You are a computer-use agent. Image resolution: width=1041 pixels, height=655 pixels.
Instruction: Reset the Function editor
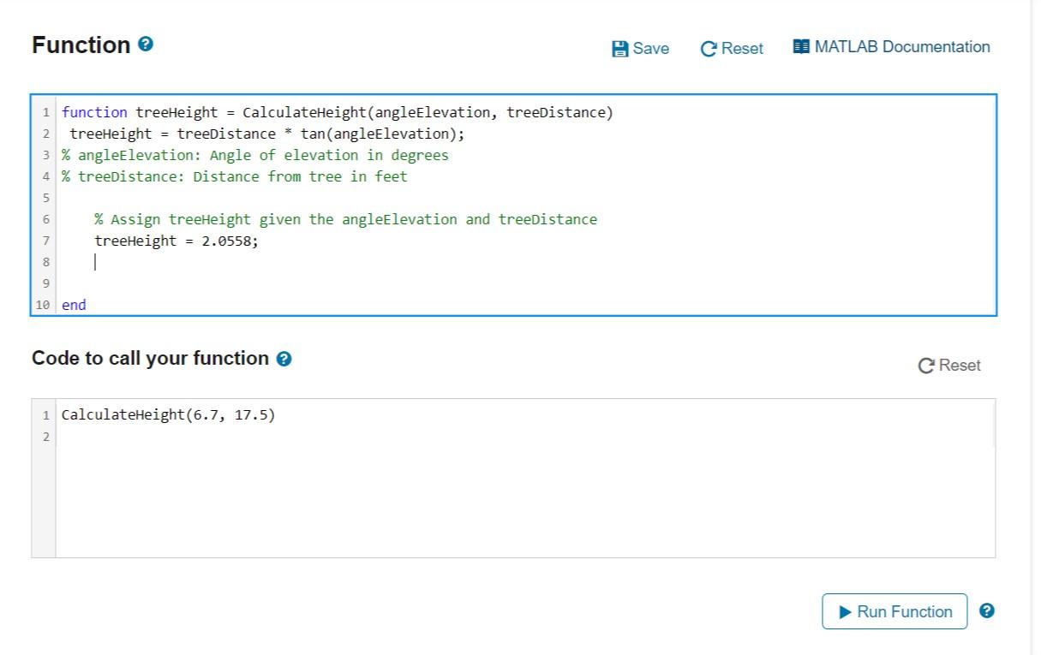(731, 49)
